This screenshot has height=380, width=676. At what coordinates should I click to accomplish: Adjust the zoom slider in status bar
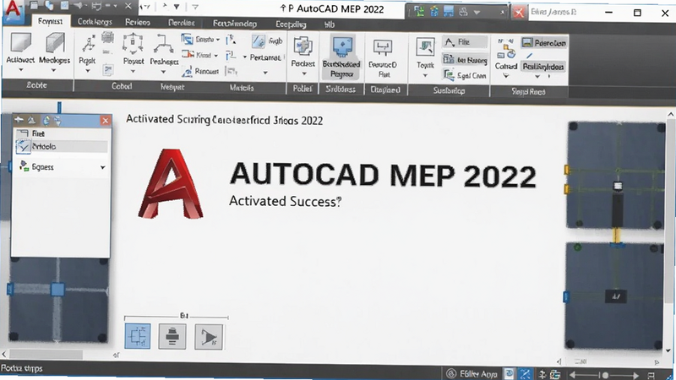pyautogui.click(x=605, y=375)
